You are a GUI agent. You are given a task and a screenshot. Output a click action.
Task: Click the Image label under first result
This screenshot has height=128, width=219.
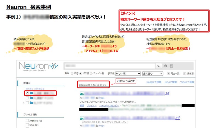click(x=101, y=98)
